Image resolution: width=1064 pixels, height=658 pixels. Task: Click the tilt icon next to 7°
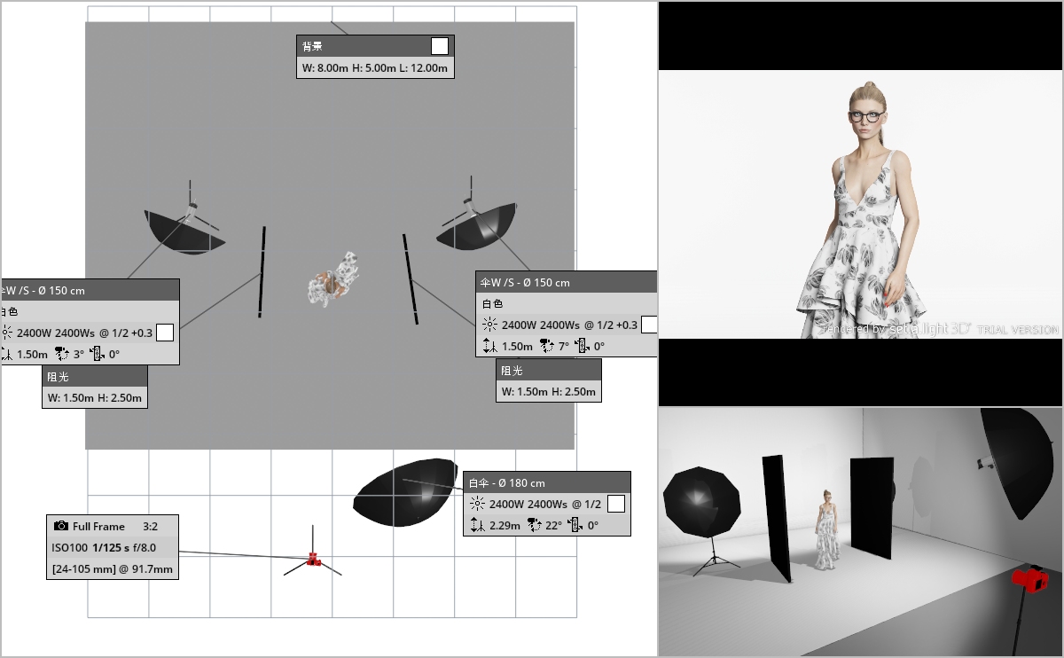click(x=547, y=347)
